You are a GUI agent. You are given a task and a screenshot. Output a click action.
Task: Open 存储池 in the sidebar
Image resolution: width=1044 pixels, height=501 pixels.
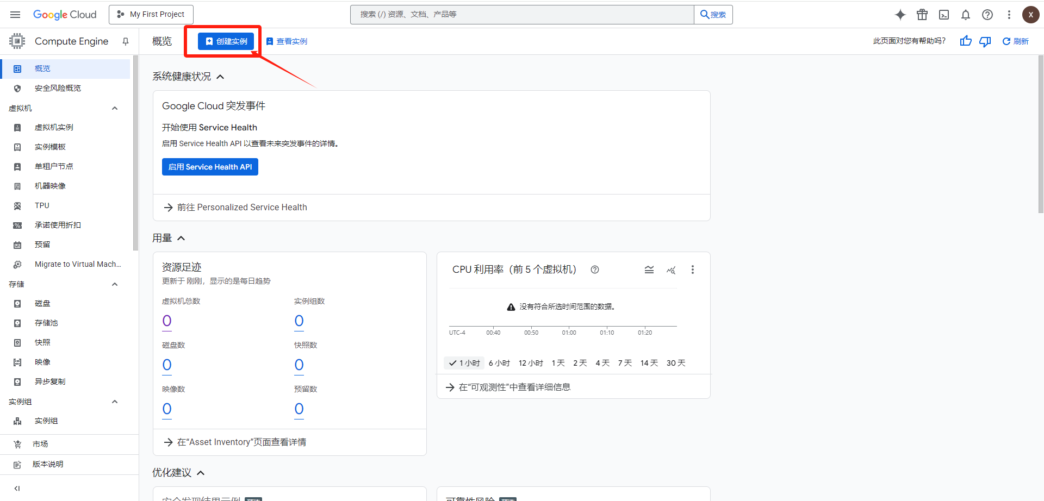point(65,323)
